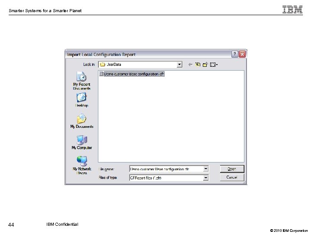Expand the Files of type dropdown arrow
This screenshot has height=234, width=312.
pos(206,178)
